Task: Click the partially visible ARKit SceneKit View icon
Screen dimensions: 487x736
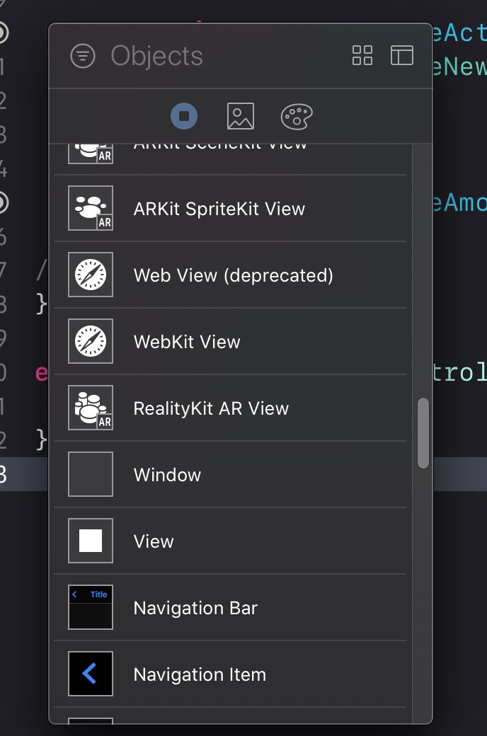Action: pyautogui.click(x=91, y=154)
